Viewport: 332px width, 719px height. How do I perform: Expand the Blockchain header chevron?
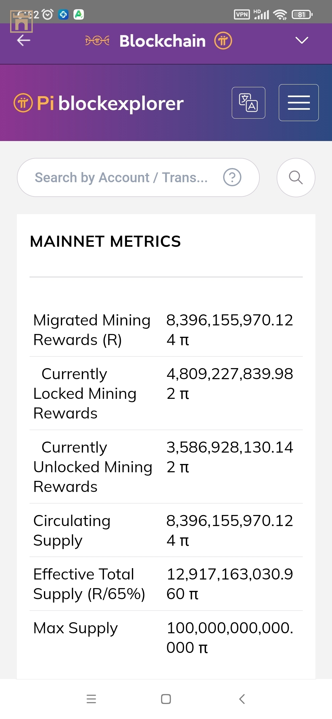[x=302, y=40]
